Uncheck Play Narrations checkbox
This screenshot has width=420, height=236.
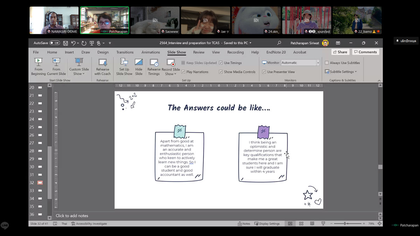pos(183,72)
